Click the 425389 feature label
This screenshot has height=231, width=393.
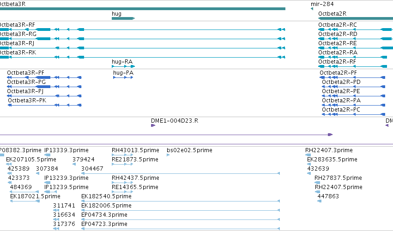pyautogui.click(x=18, y=169)
